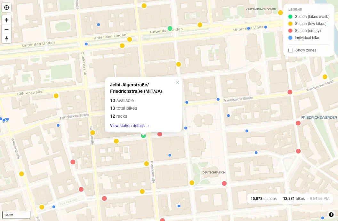The width and height of the screenshot is (338, 221).
Task: Open View station details link
Action: pos(130,126)
